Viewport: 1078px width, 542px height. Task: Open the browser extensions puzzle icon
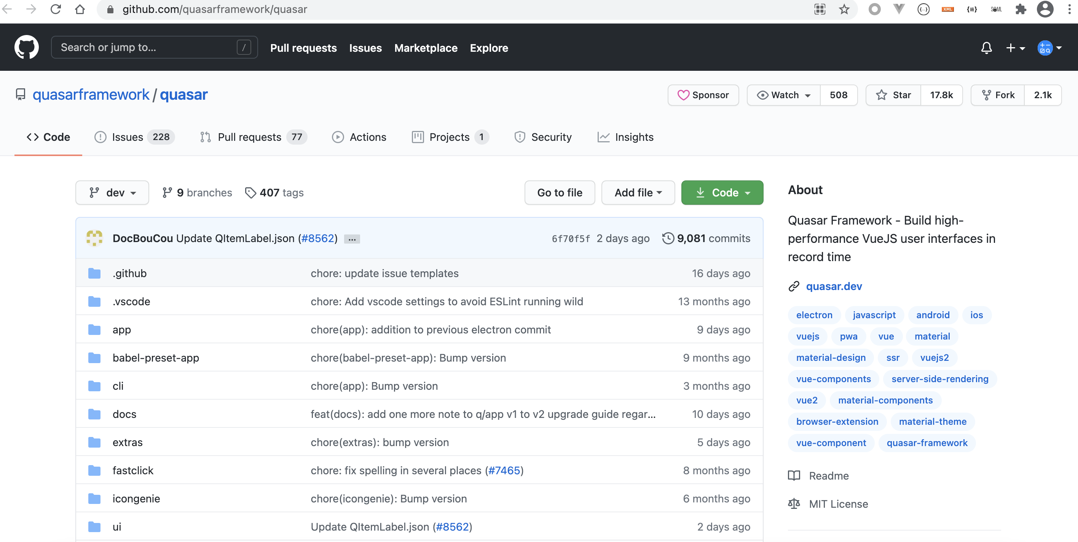point(1021,9)
